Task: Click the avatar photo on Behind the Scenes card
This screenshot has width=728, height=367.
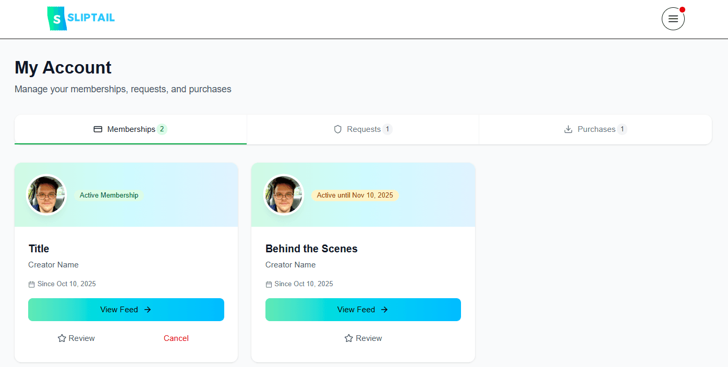Action: [284, 194]
